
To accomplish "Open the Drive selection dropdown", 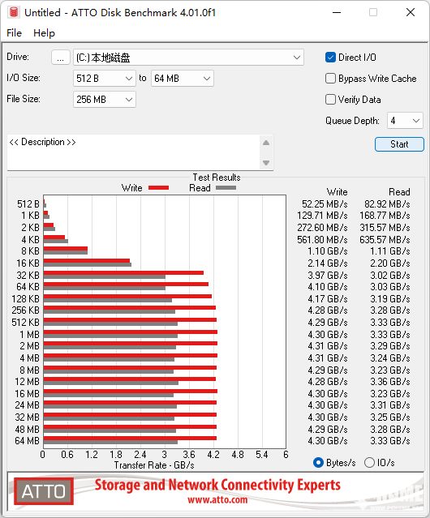I will click(x=188, y=58).
